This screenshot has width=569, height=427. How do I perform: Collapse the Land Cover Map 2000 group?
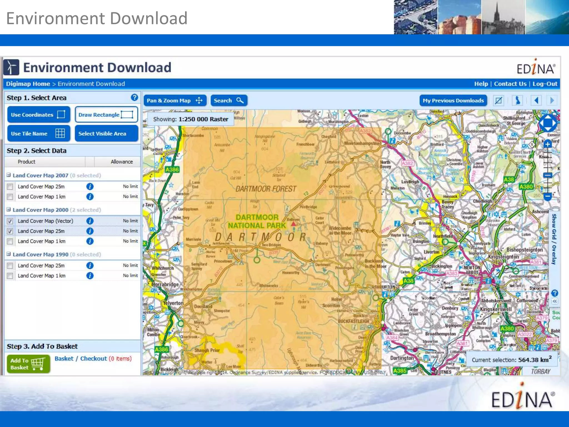pyautogui.click(x=9, y=210)
